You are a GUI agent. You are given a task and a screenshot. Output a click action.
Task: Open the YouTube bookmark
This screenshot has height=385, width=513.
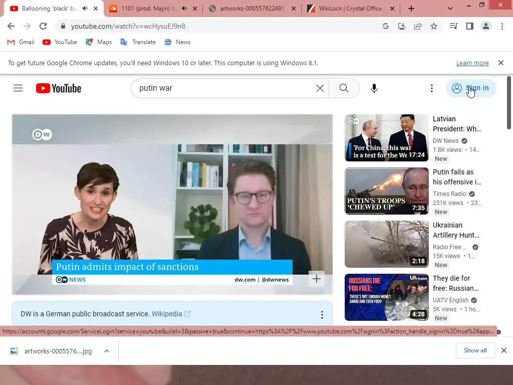click(60, 42)
